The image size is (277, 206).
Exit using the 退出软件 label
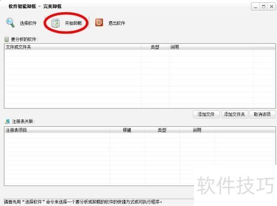(117, 23)
